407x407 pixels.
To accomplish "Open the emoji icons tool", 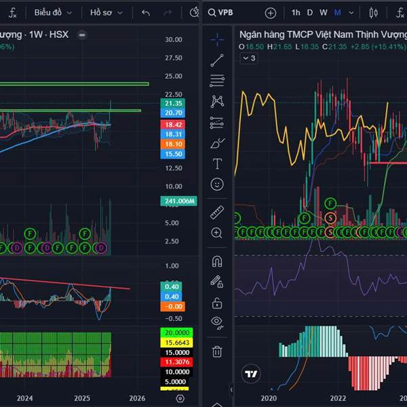I will [217, 185].
